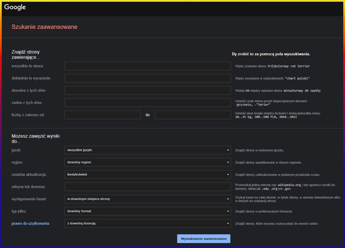Click the label 'ostatnia aktualizacja:'

[x=29, y=175]
